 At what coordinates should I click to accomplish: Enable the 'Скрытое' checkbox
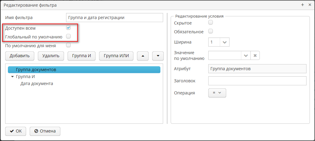[210, 22]
